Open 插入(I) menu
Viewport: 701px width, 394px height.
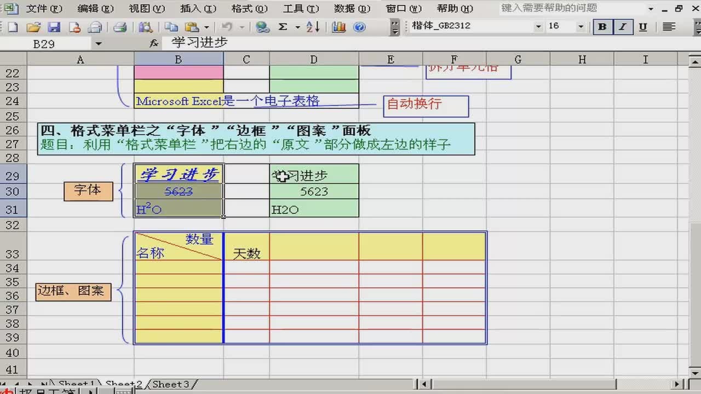[198, 9]
